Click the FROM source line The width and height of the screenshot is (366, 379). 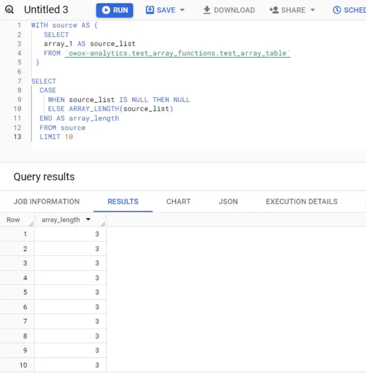tap(62, 128)
